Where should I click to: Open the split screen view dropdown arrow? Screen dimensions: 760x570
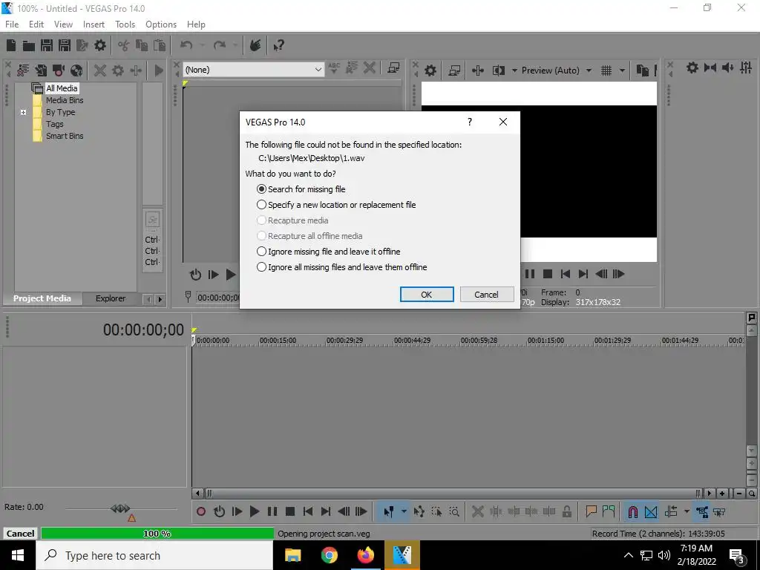tap(514, 71)
